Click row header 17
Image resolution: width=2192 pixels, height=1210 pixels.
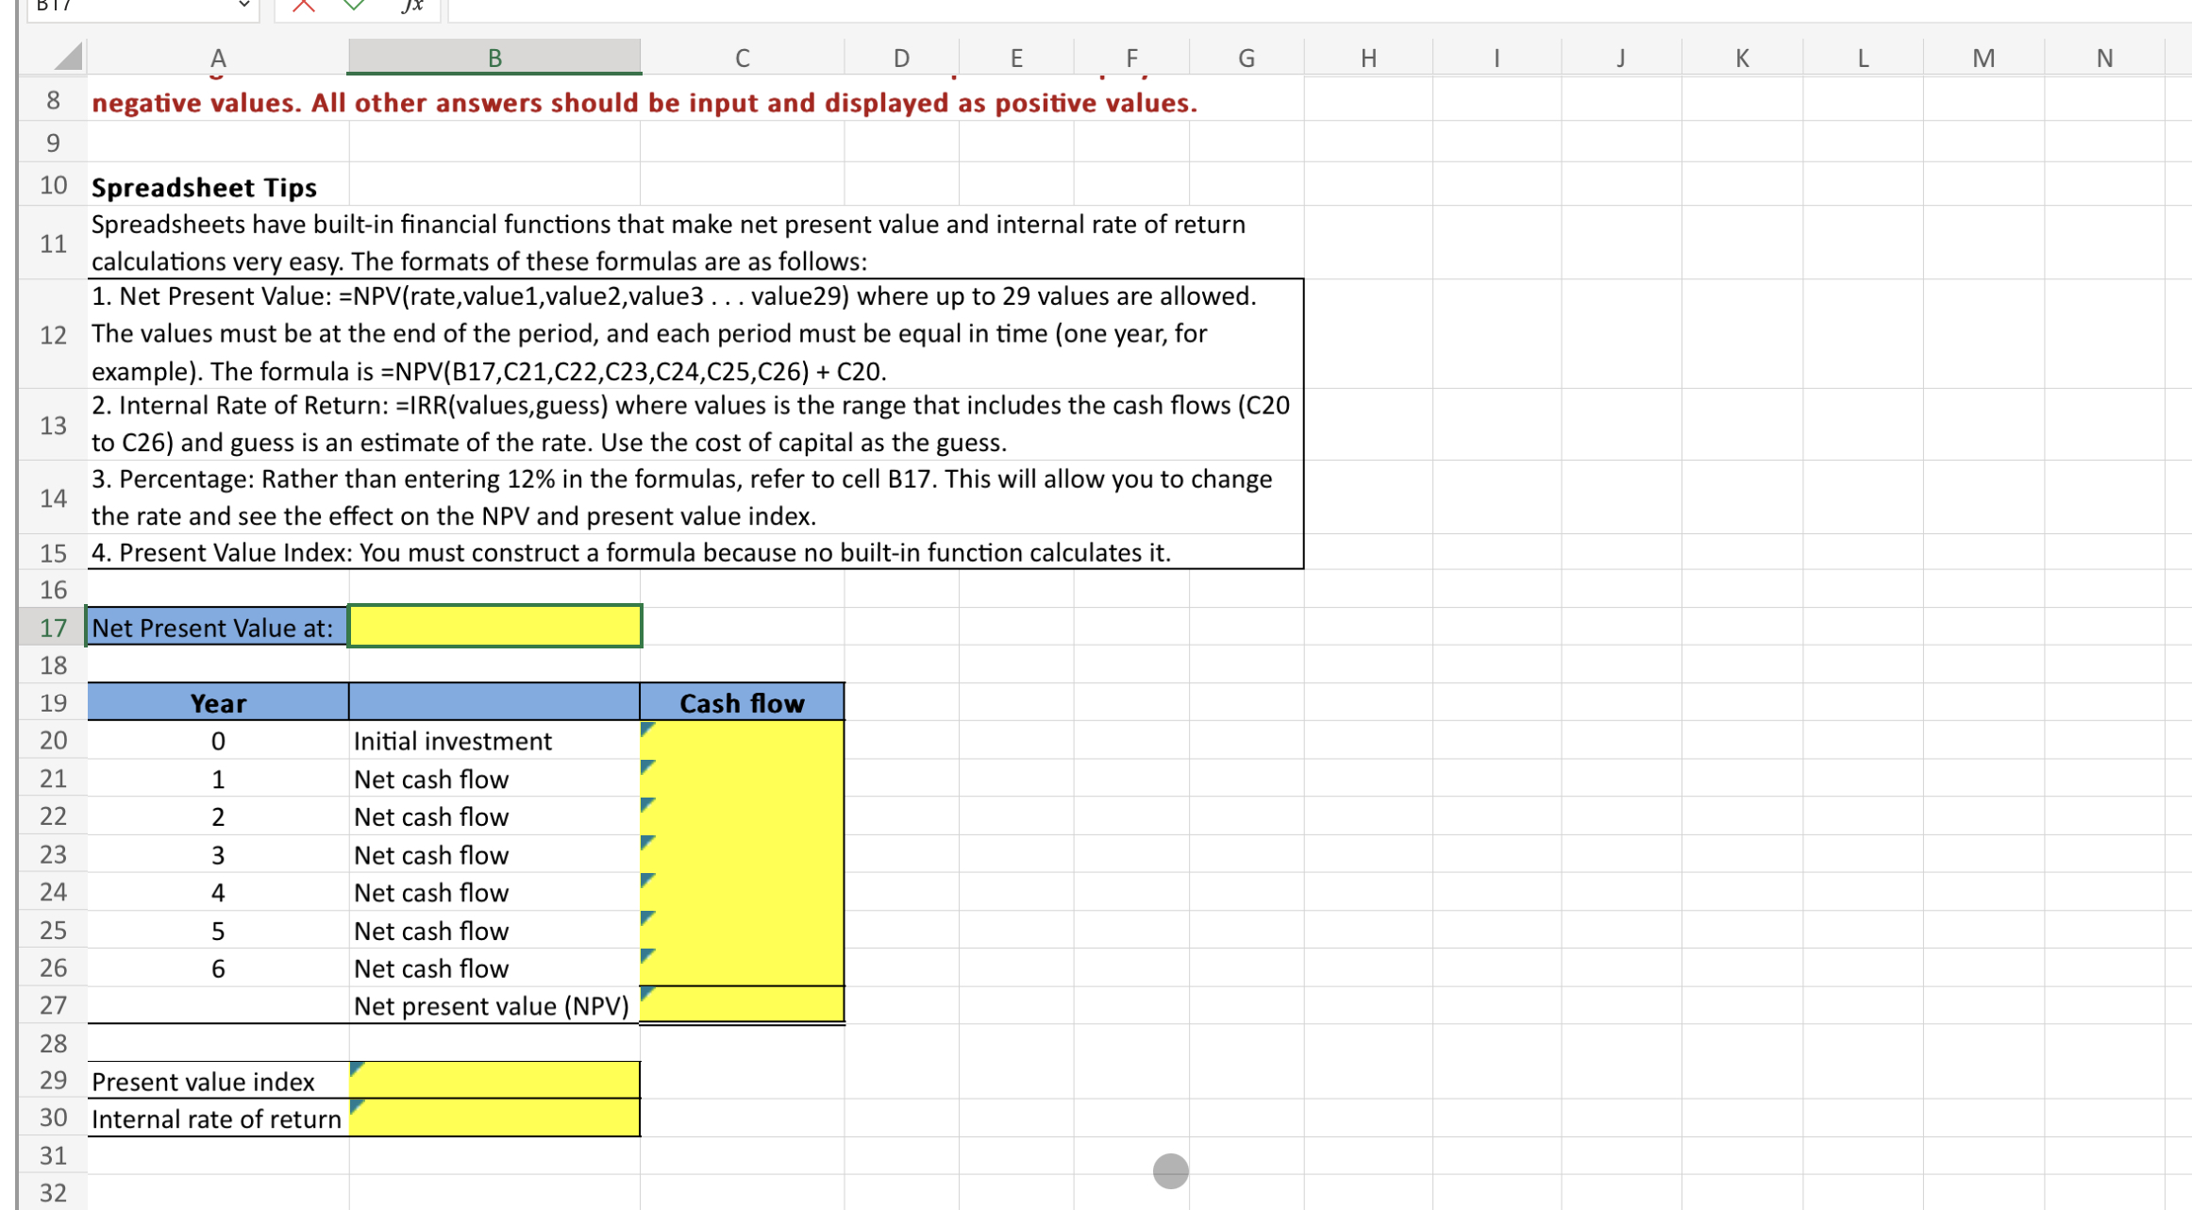53,626
